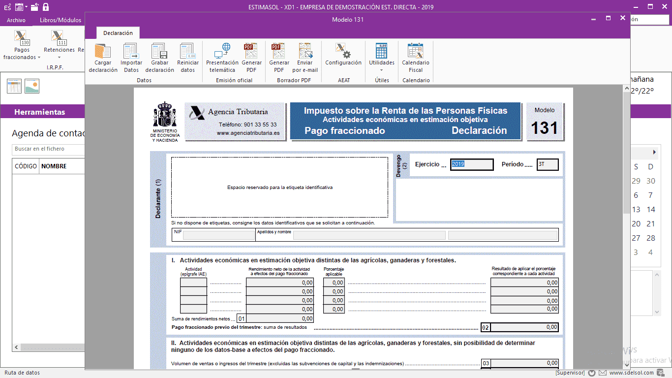Expand Utilidades dropdown
The height and width of the screenshot is (378, 672).
[x=382, y=58]
